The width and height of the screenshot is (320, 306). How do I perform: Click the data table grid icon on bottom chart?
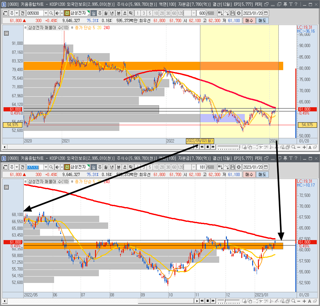click(6, 187)
